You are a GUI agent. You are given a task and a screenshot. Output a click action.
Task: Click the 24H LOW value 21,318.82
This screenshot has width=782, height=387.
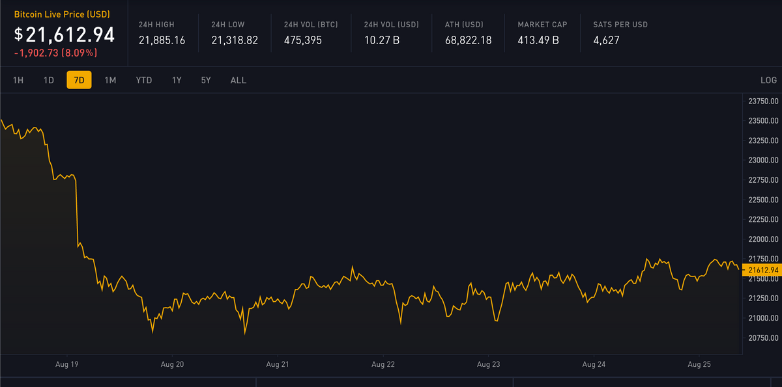[235, 40]
